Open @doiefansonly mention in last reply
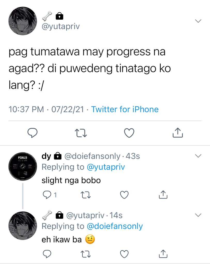The height and width of the screenshot is (264, 210). click(x=115, y=226)
